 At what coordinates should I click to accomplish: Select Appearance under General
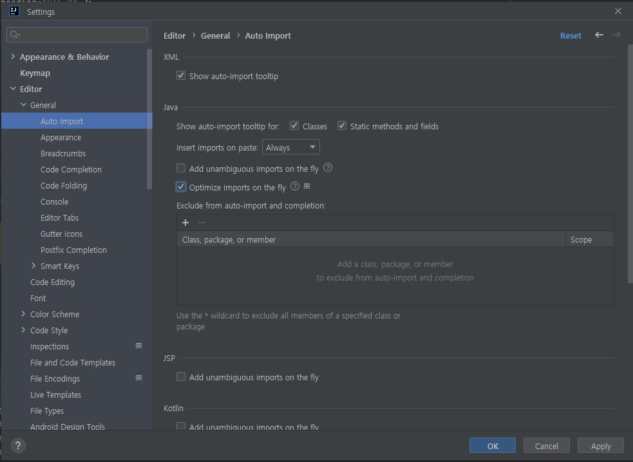[x=61, y=137]
